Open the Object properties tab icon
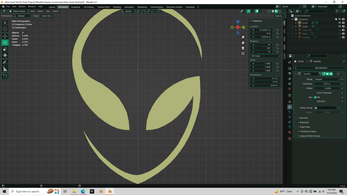347x195 pixels. pyautogui.click(x=289, y=102)
